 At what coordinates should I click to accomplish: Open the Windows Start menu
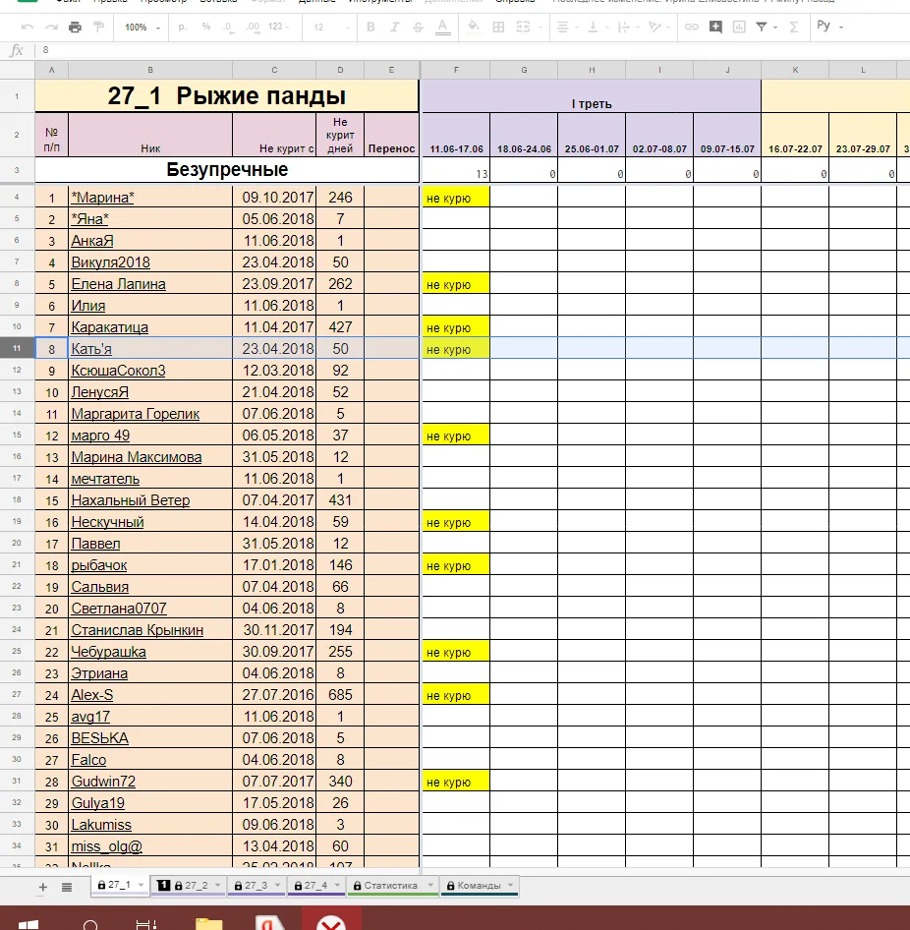point(28,924)
